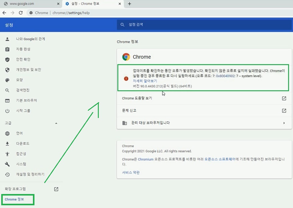The width and height of the screenshot is (293, 208).
Task: Expand arrow on 관리 대상 브라우저입니다 row
Action: [x=284, y=123]
